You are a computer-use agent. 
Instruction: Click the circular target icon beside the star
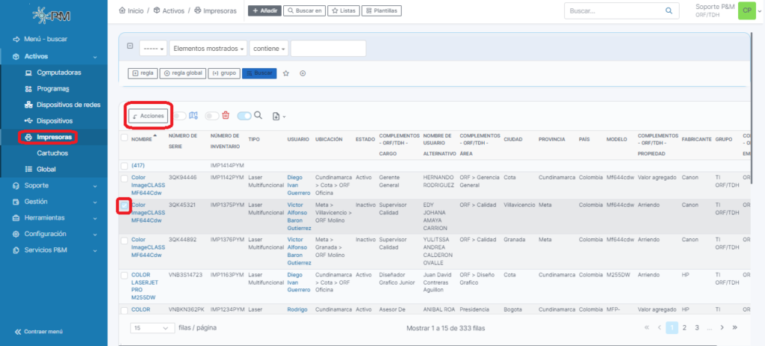[303, 73]
